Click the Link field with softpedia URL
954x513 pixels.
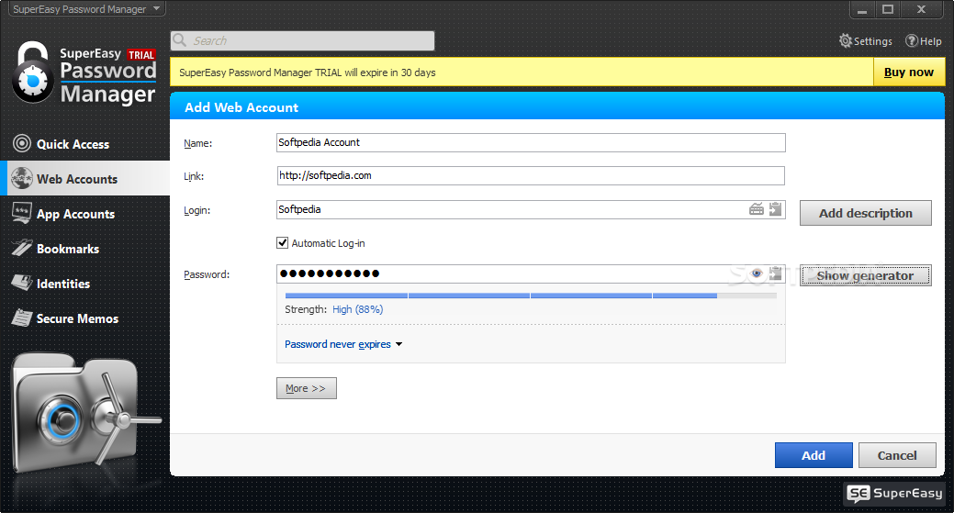(531, 175)
